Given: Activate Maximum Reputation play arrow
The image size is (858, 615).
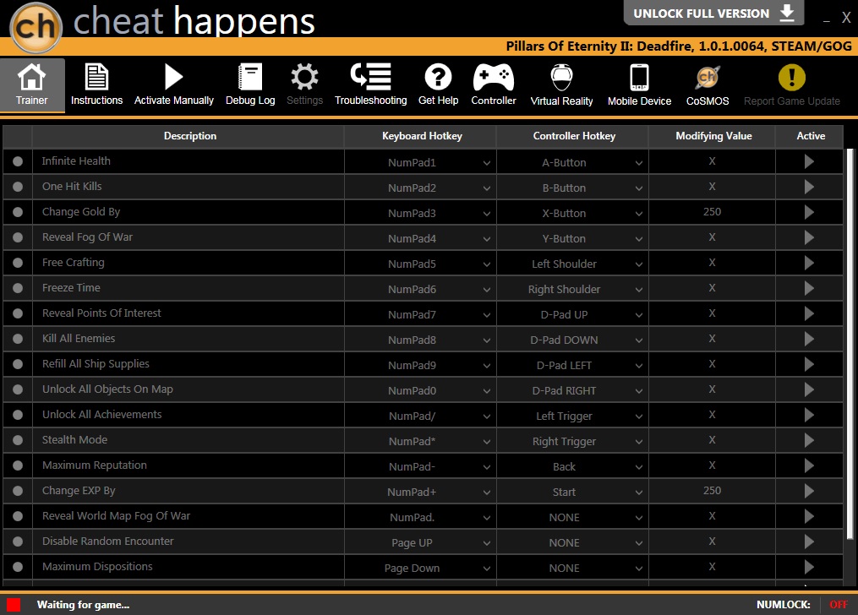Looking at the screenshot, I should [x=809, y=465].
